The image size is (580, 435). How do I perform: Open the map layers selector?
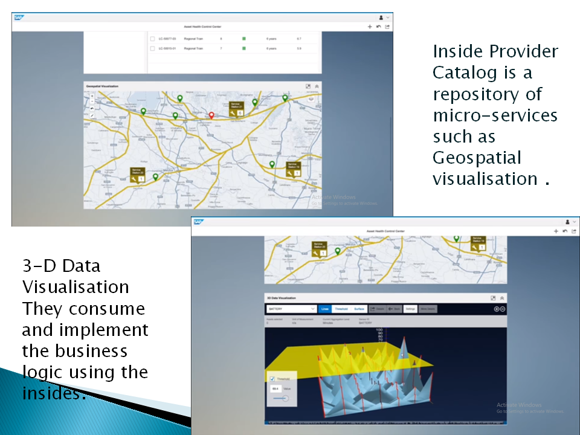click(x=311, y=98)
